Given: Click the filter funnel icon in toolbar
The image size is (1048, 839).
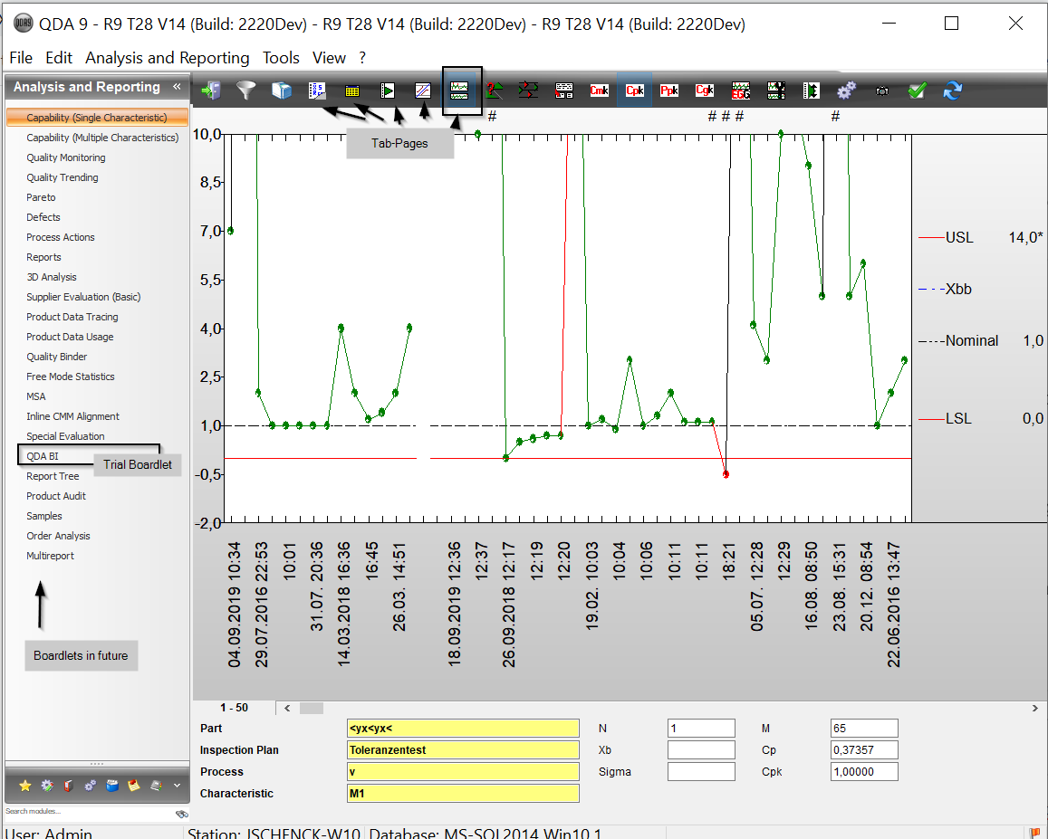Looking at the screenshot, I should tap(245, 91).
